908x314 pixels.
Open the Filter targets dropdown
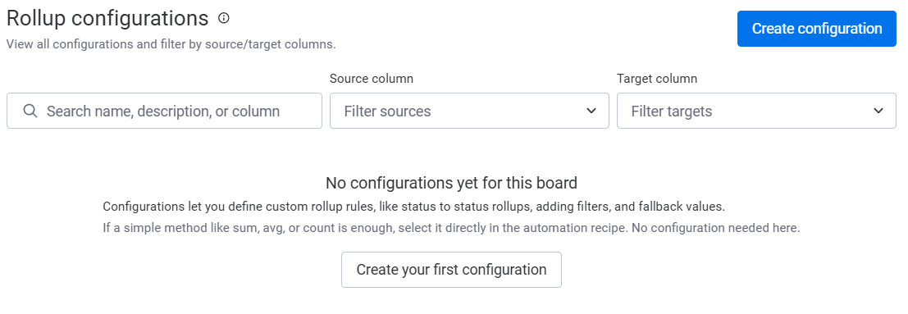[x=756, y=111]
